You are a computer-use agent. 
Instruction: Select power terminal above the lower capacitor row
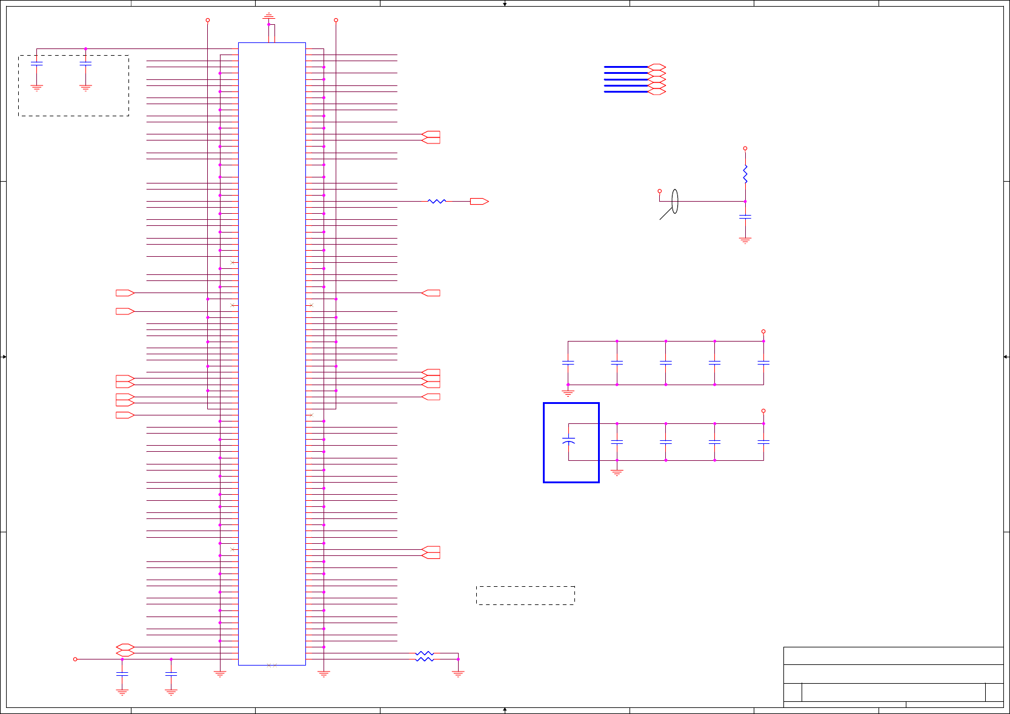coord(763,411)
